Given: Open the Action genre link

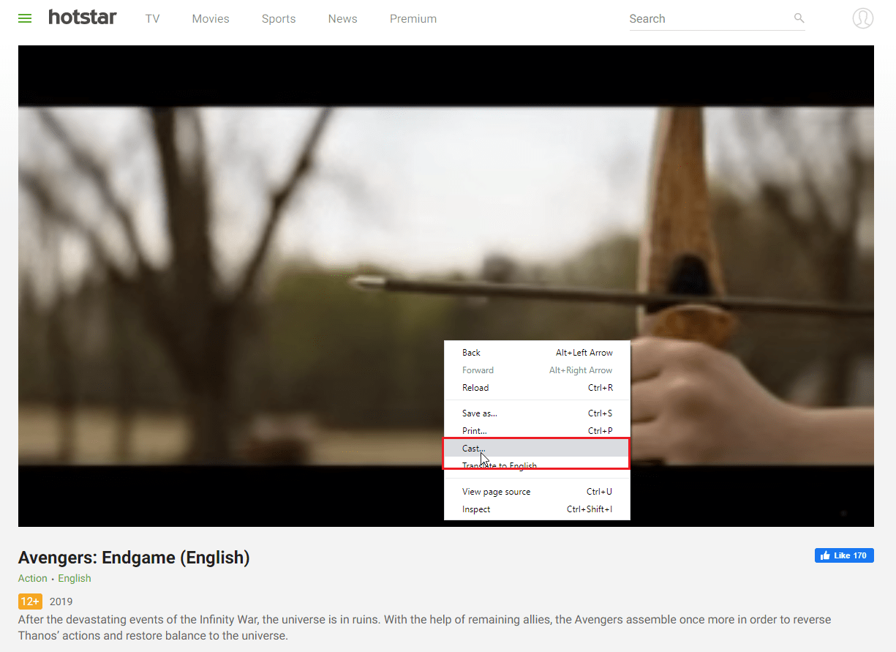Looking at the screenshot, I should coord(33,578).
